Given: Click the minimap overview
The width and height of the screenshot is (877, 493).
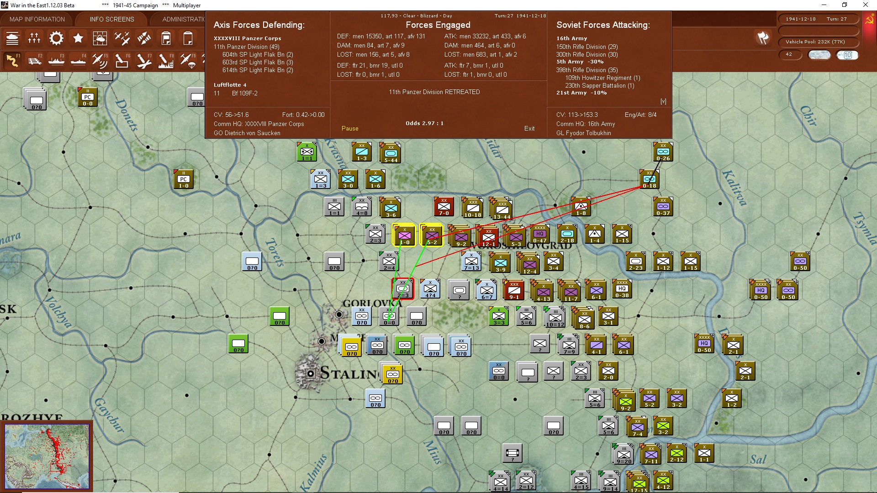Looking at the screenshot, I should click(47, 456).
